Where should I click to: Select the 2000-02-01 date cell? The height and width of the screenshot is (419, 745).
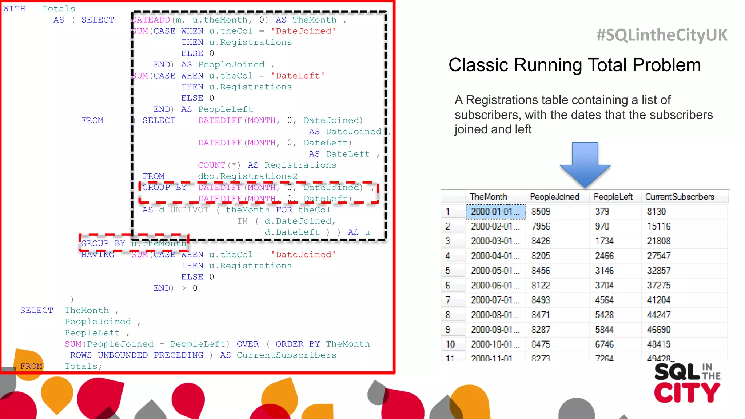pyautogui.click(x=496, y=226)
